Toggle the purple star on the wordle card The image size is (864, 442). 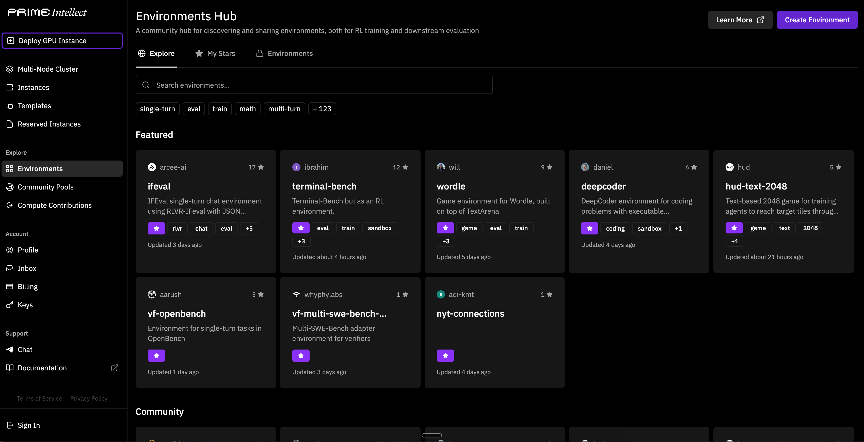[445, 228]
